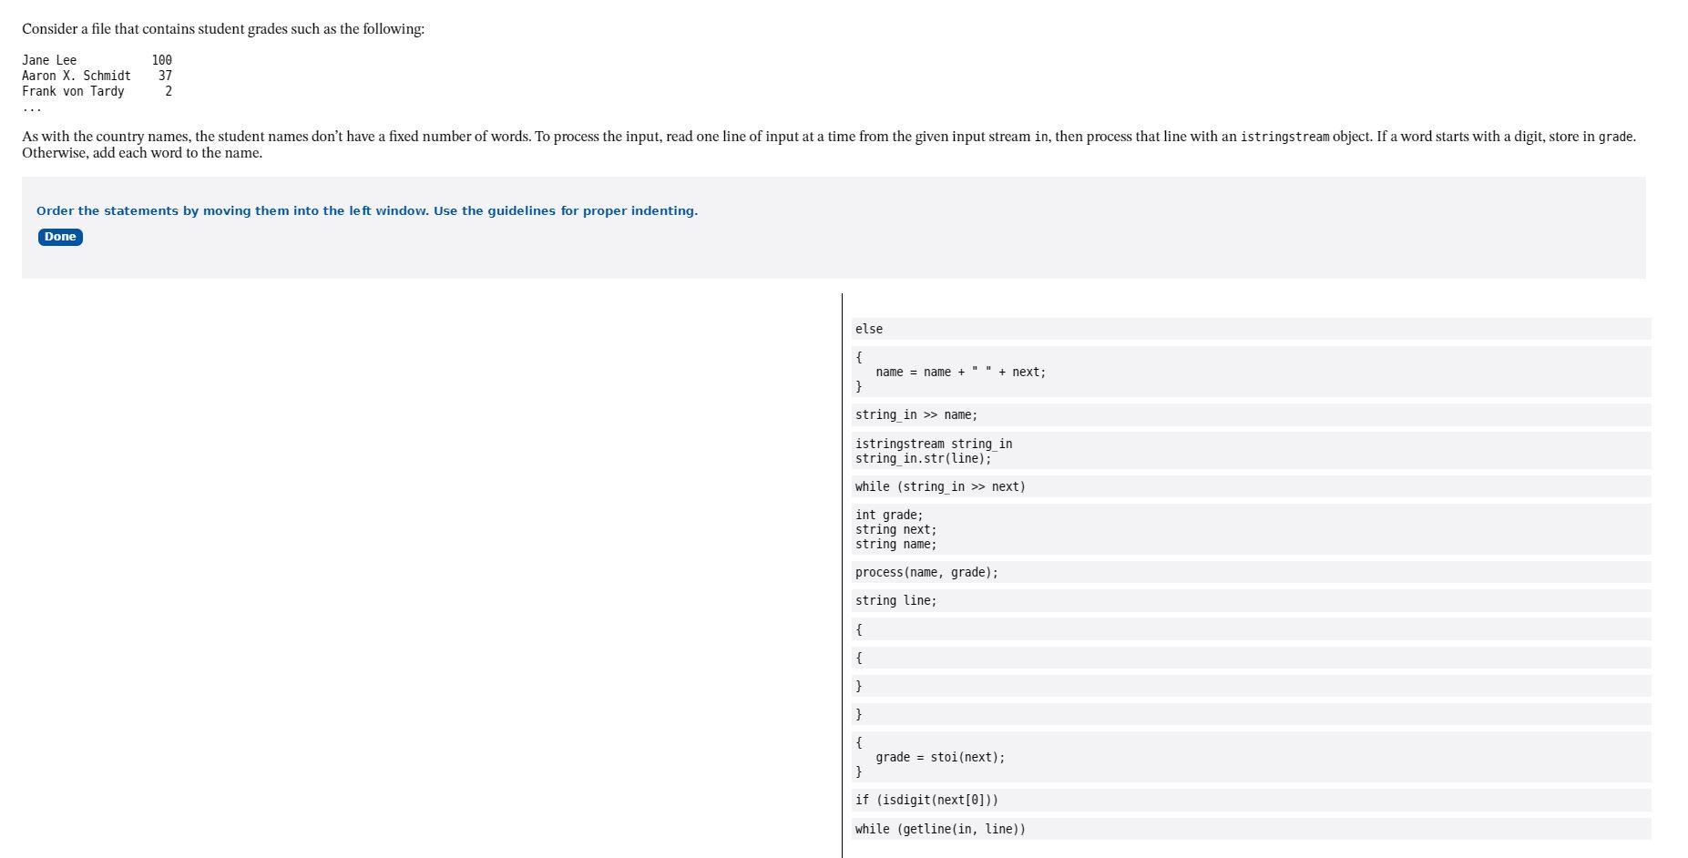Click the Done button
This screenshot has width=1688, height=858.
coord(59,237)
